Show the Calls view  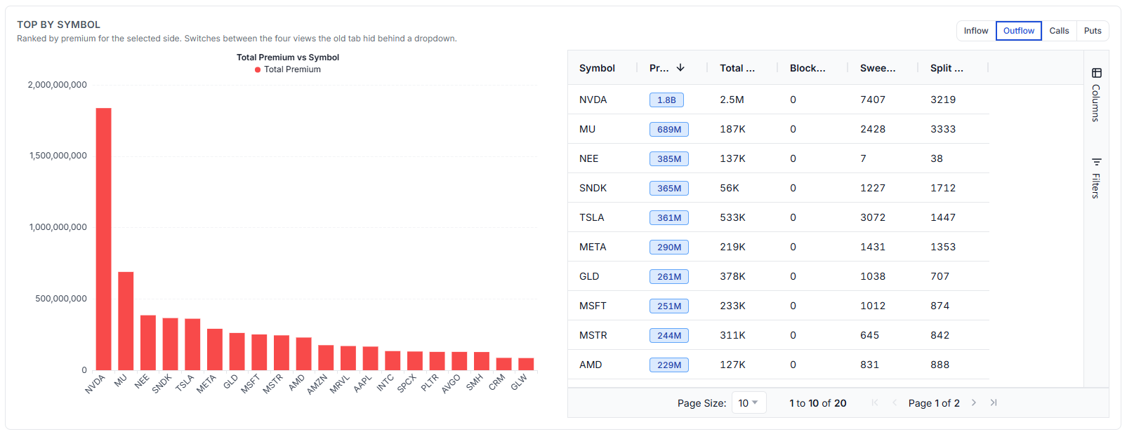1059,31
